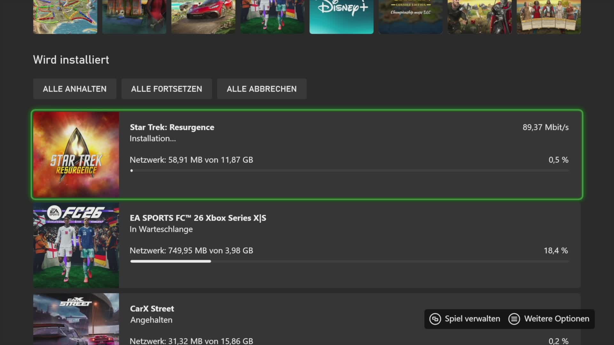
Task: Click the EA SPORTS FC 26 progress bar
Action: [350, 261]
